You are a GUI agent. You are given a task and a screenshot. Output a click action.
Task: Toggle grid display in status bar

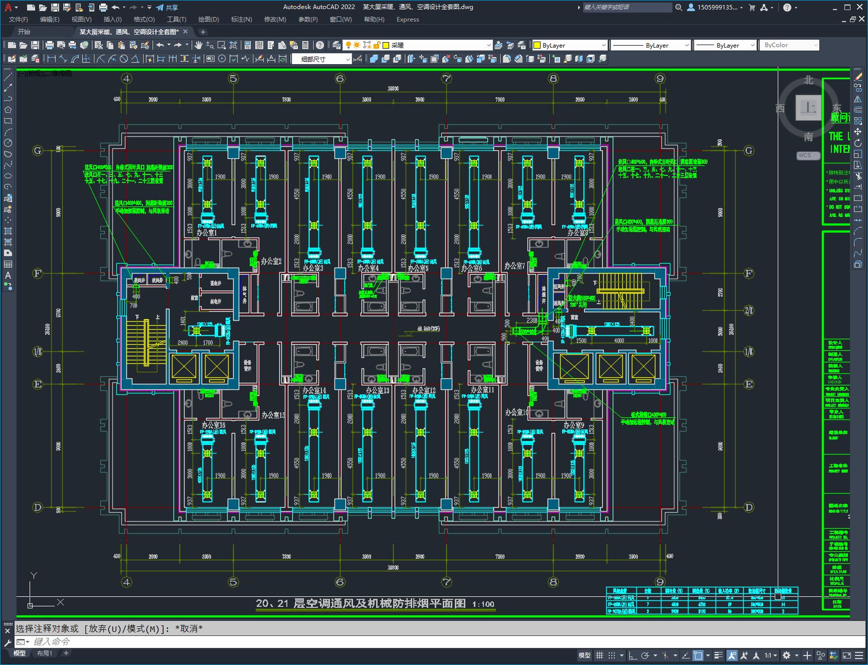(x=599, y=655)
